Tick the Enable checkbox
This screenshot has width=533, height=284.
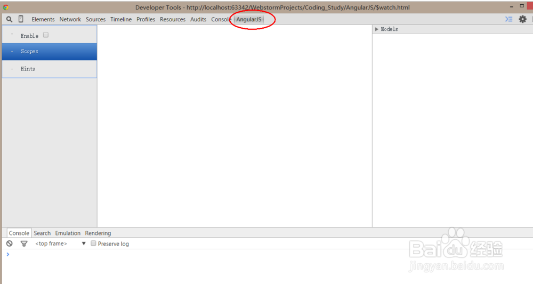[46, 35]
